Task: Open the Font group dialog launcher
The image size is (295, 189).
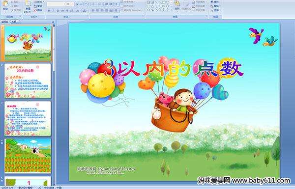Action: (88, 17)
